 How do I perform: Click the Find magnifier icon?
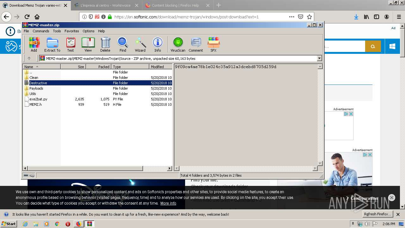point(123,44)
